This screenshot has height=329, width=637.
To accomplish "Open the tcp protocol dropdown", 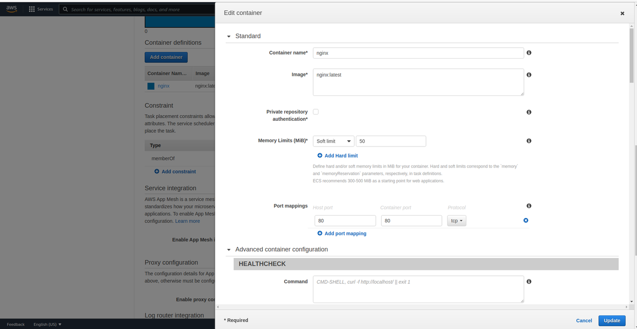I will pos(457,221).
